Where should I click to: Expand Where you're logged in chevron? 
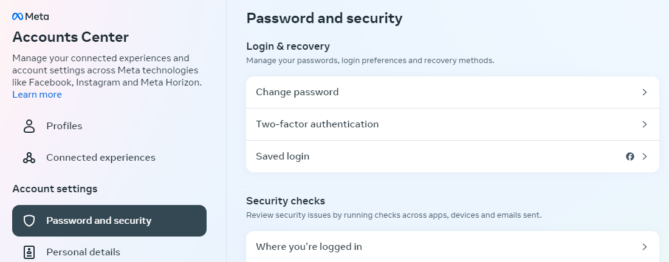645,247
